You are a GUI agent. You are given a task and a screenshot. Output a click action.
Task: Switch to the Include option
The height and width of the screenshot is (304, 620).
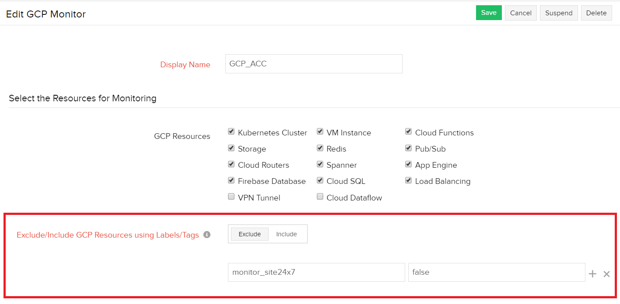click(287, 234)
